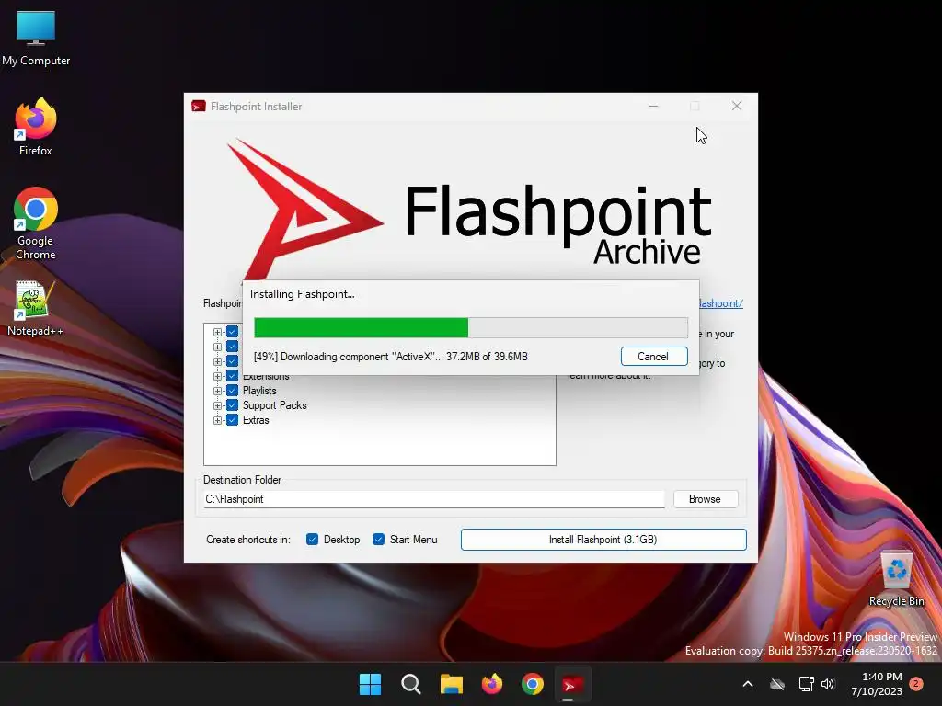Click the cloud sync tray icon

(x=777, y=684)
